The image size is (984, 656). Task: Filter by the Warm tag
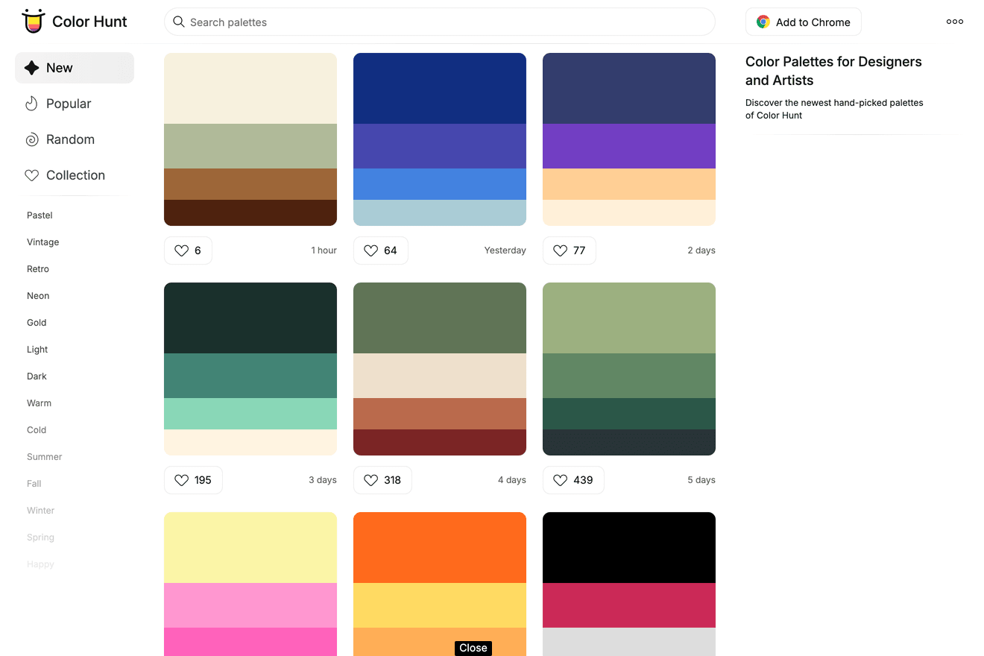tap(39, 403)
